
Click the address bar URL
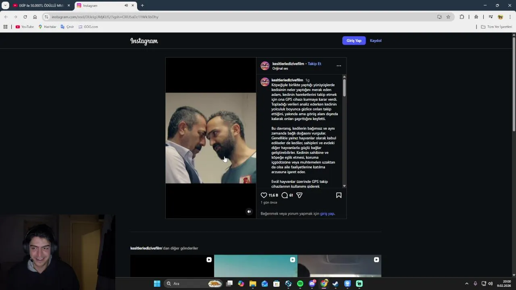[x=105, y=17]
